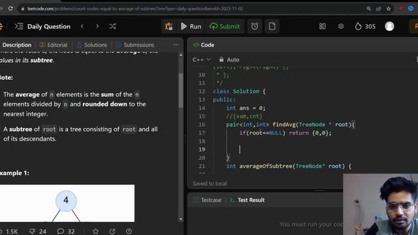The width and height of the screenshot is (418, 235).
Task: Share this page via address bar icon
Action: [379, 8]
